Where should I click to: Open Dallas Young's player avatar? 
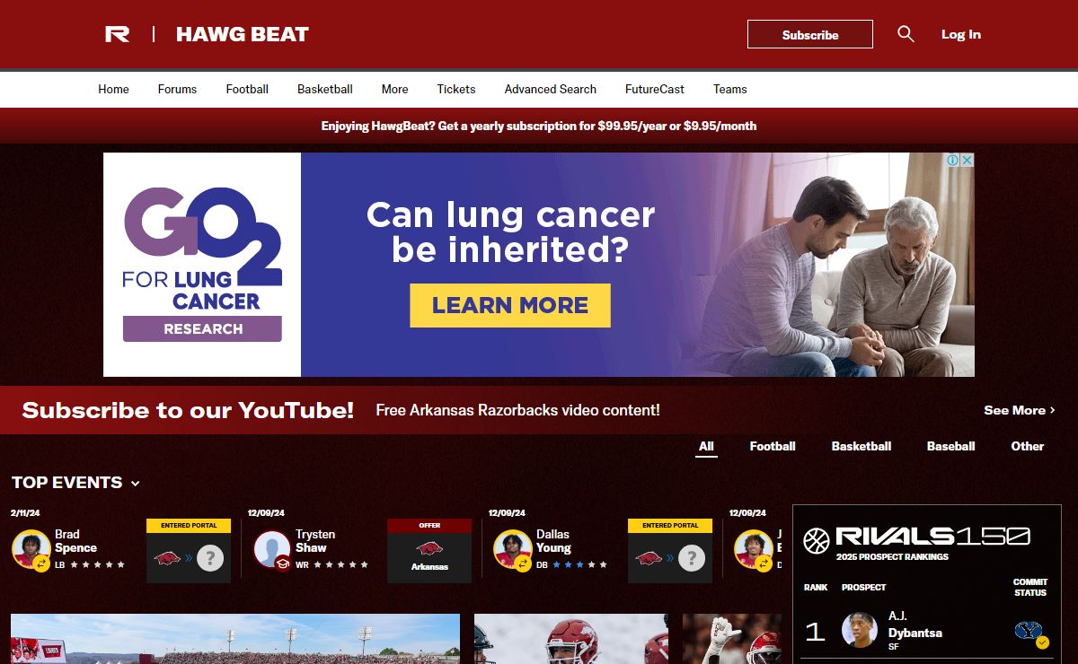click(x=512, y=548)
